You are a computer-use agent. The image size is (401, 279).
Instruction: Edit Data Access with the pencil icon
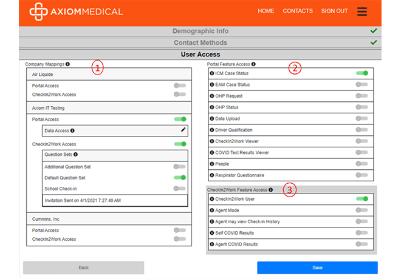pos(183,130)
